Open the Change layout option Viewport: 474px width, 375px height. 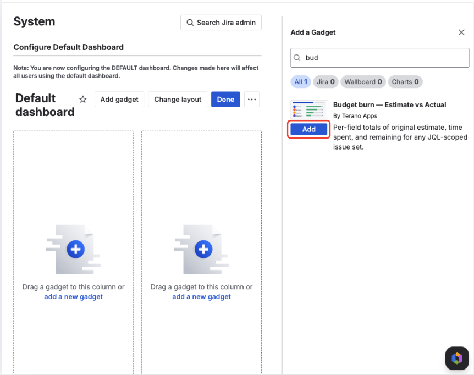click(178, 100)
